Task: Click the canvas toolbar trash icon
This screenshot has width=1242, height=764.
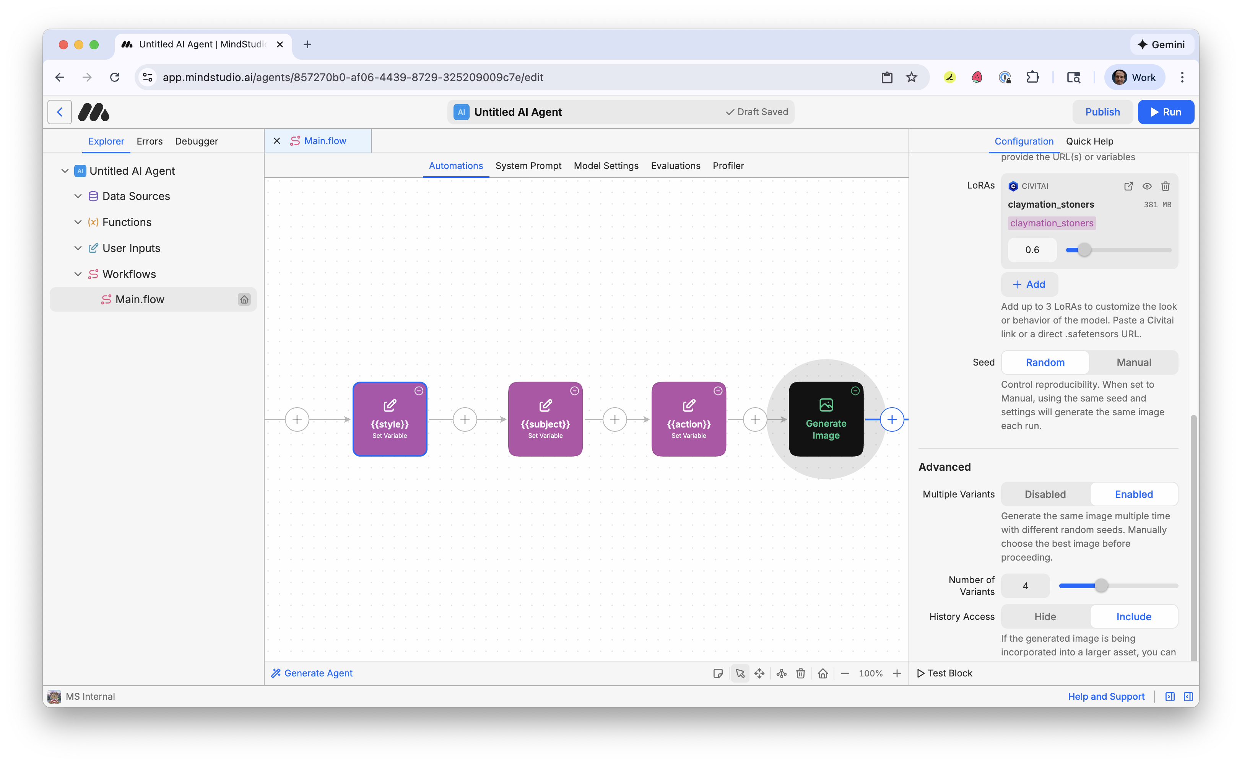Action: click(801, 673)
